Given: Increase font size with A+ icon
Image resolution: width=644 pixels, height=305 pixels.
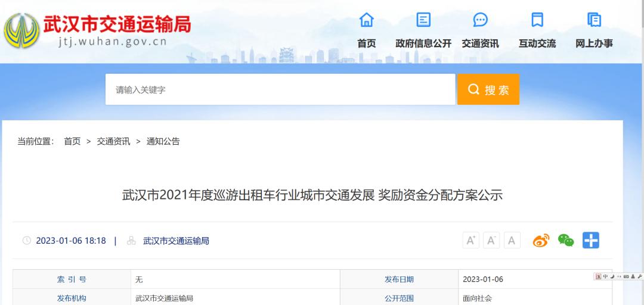Looking at the screenshot, I should coord(470,240).
